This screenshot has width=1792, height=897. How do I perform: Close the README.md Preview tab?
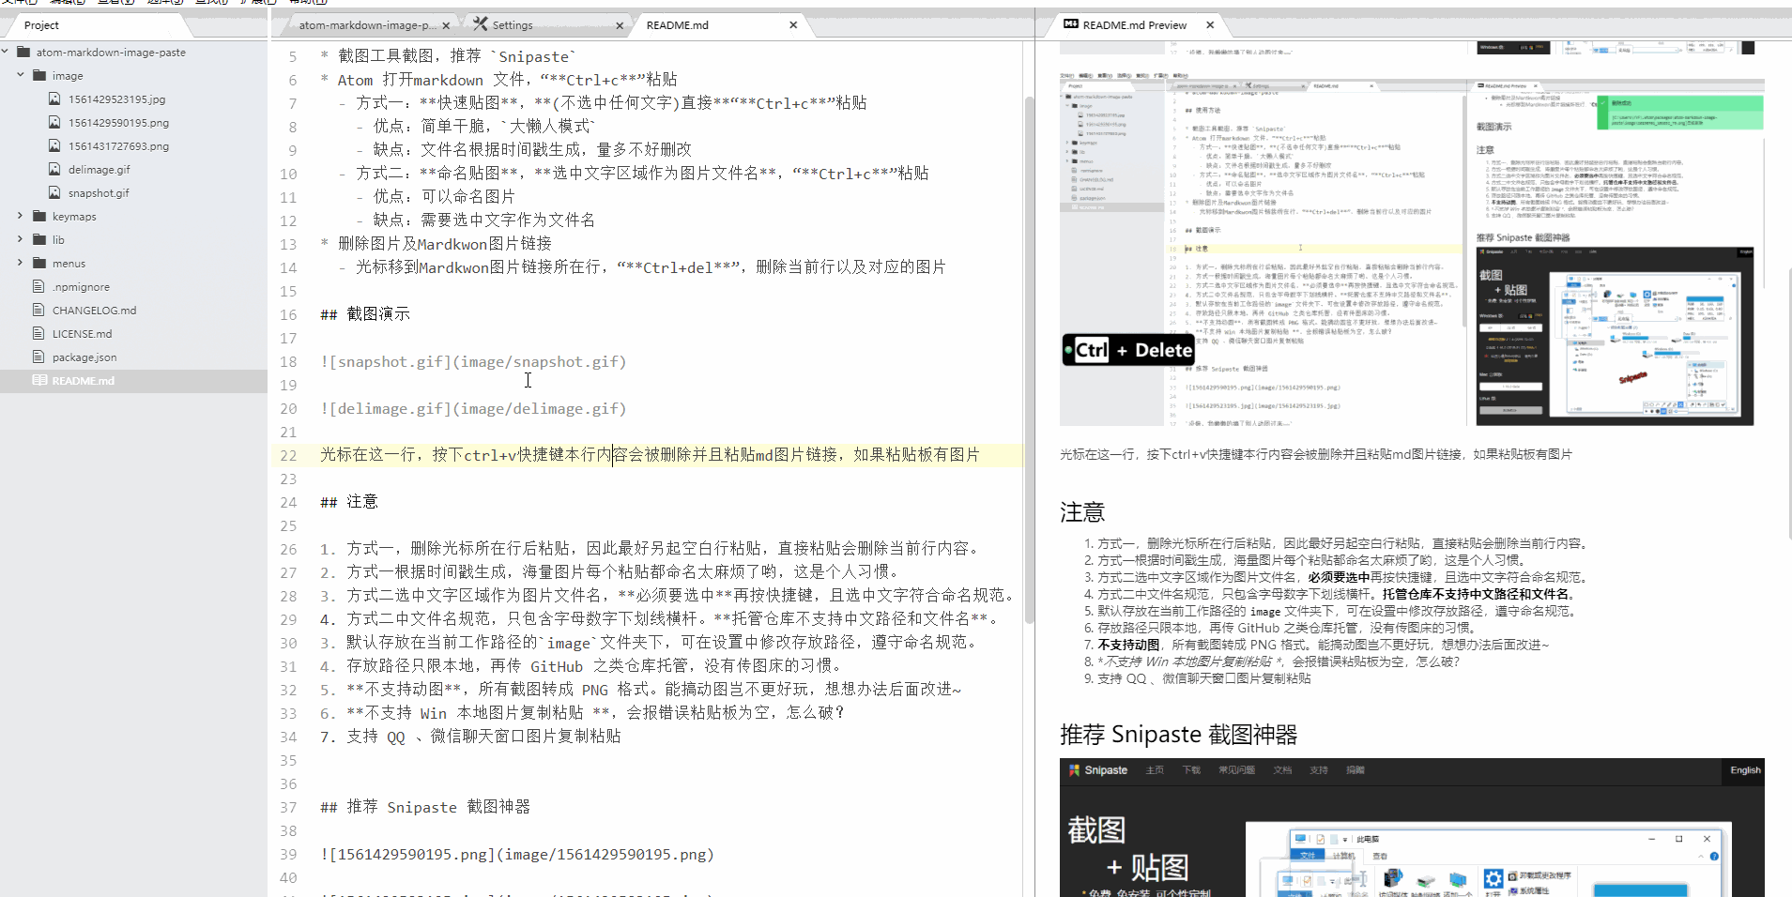(x=1210, y=25)
